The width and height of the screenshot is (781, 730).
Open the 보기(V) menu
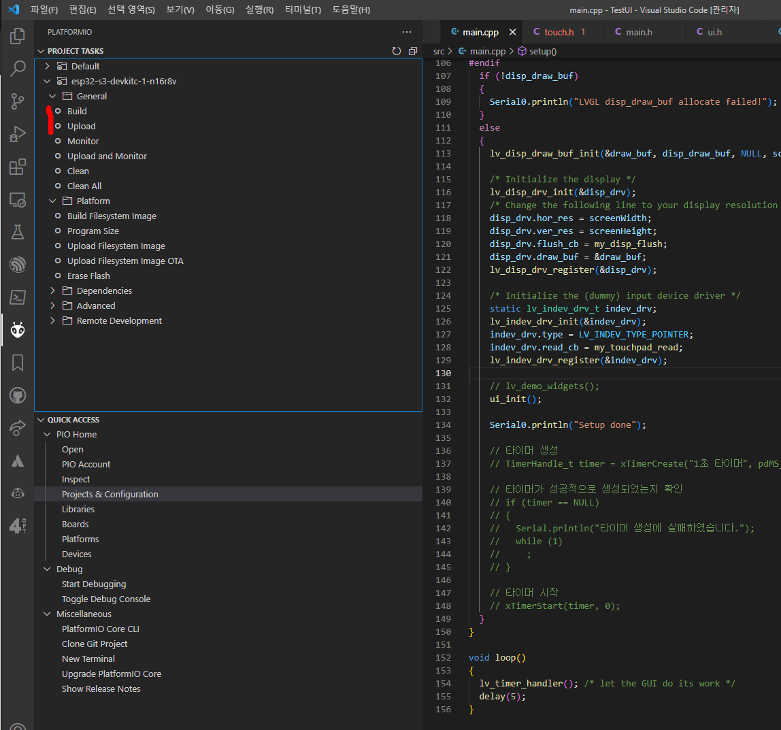point(180,10)
